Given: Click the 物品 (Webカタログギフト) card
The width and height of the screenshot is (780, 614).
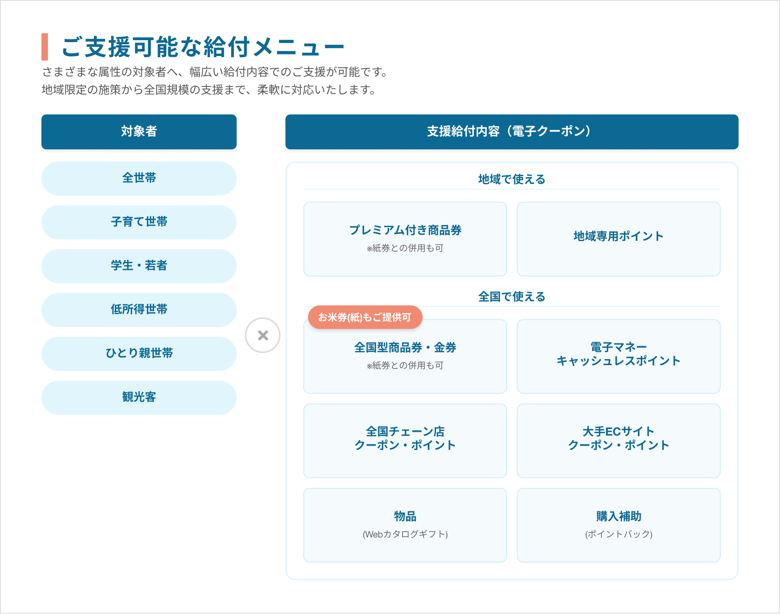Looking at the screenshot, I should (x=405, y=525).
